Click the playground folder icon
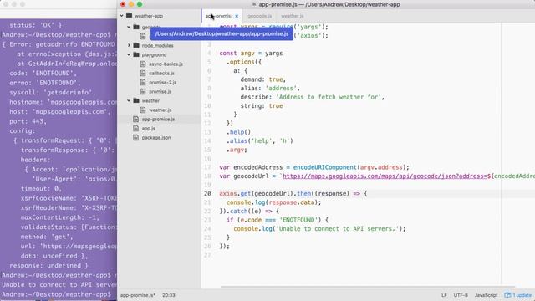The height and width of the screenshot is (301, 535). click(x=136, y=54)
